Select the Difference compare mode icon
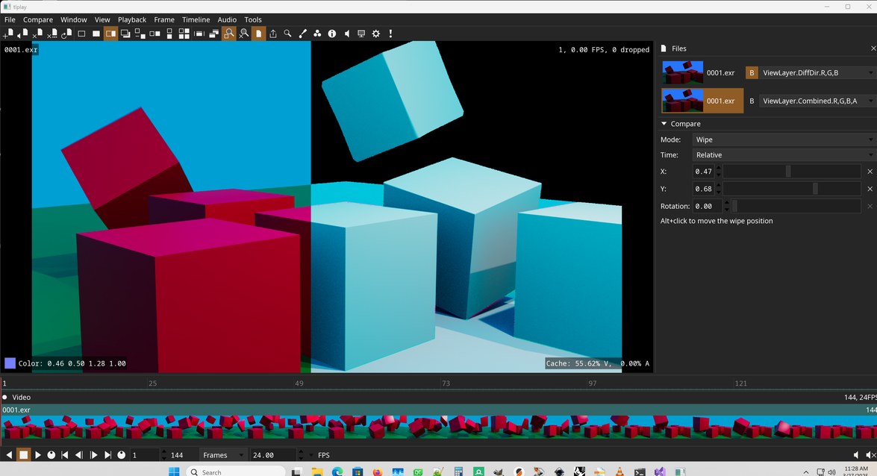Viewport: 877px width, 476px height. point(140,34)
